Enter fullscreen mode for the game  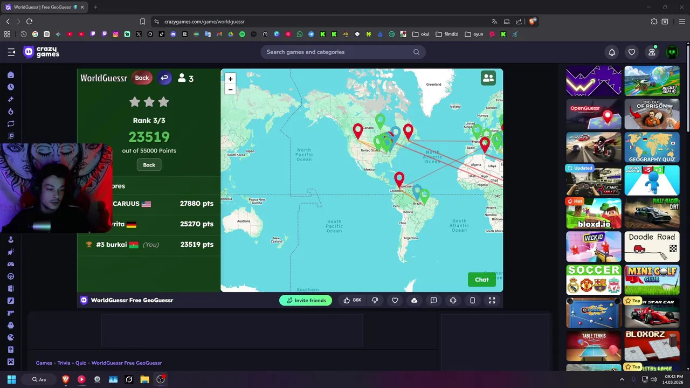coord(492,300)
